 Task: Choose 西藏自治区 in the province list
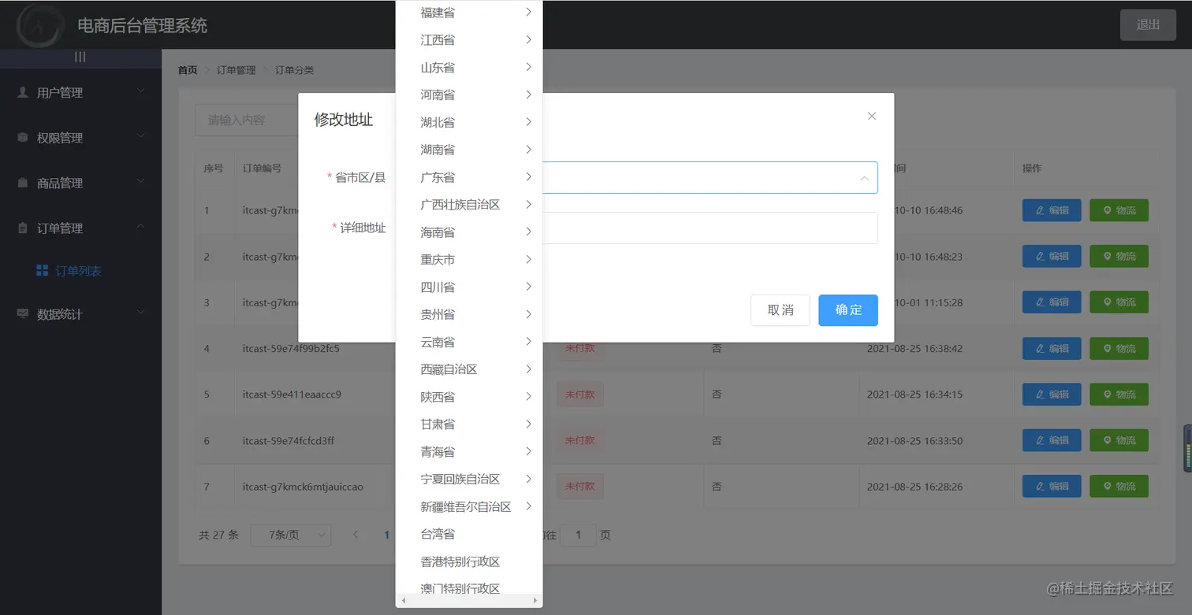[x=469, y=369]
